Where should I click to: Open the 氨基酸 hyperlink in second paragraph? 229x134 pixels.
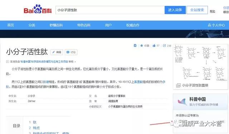138,82
